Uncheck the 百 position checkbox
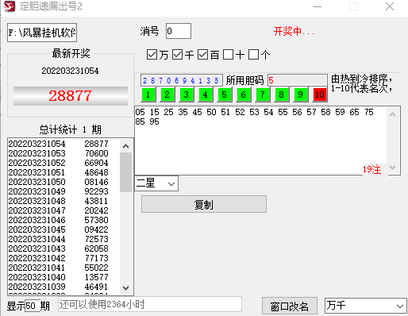408x316 pixels. 202,55
